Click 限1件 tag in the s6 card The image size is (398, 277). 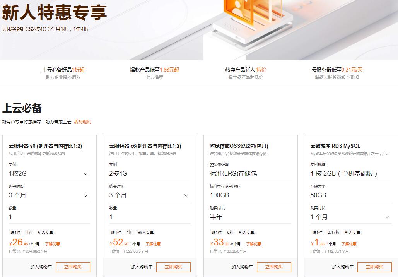pos(15,232)
